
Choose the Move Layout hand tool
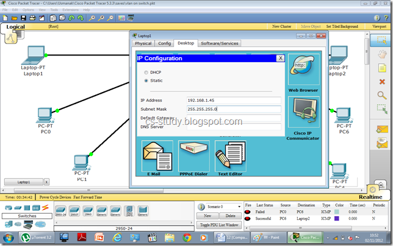382,54
